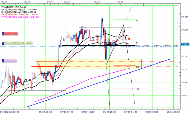Select the orange marker under the 09/23 date

(x=27, y=4)
